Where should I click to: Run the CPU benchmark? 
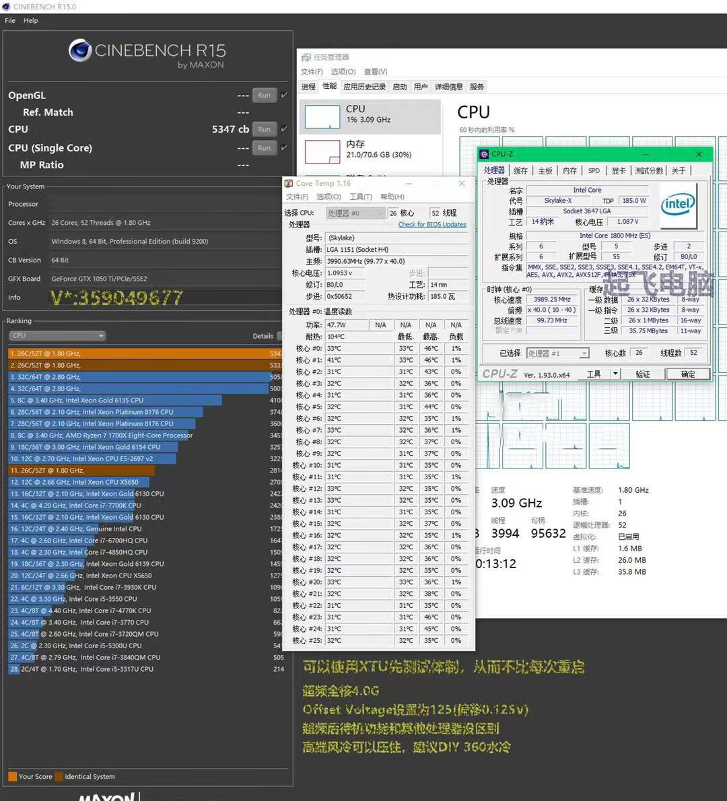pos(264,129)
